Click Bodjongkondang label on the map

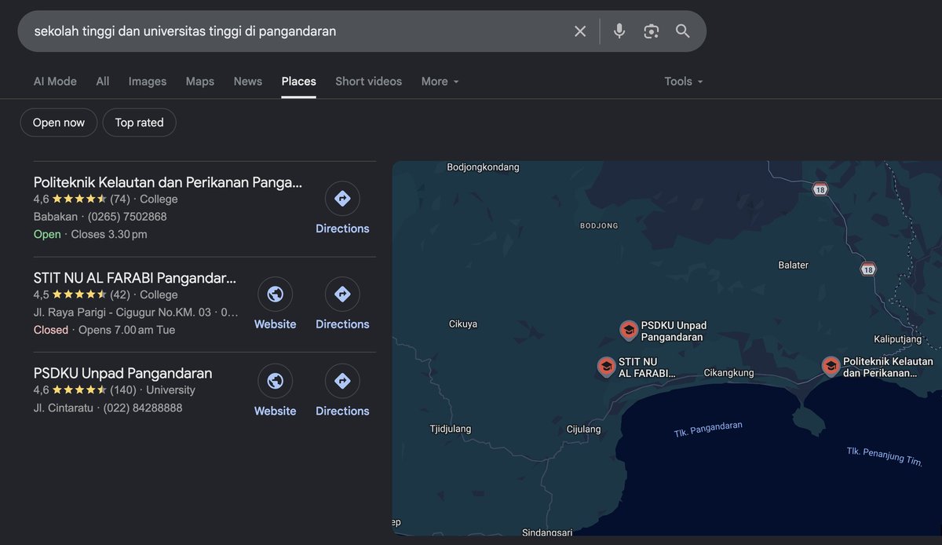(x=483, y=167)
